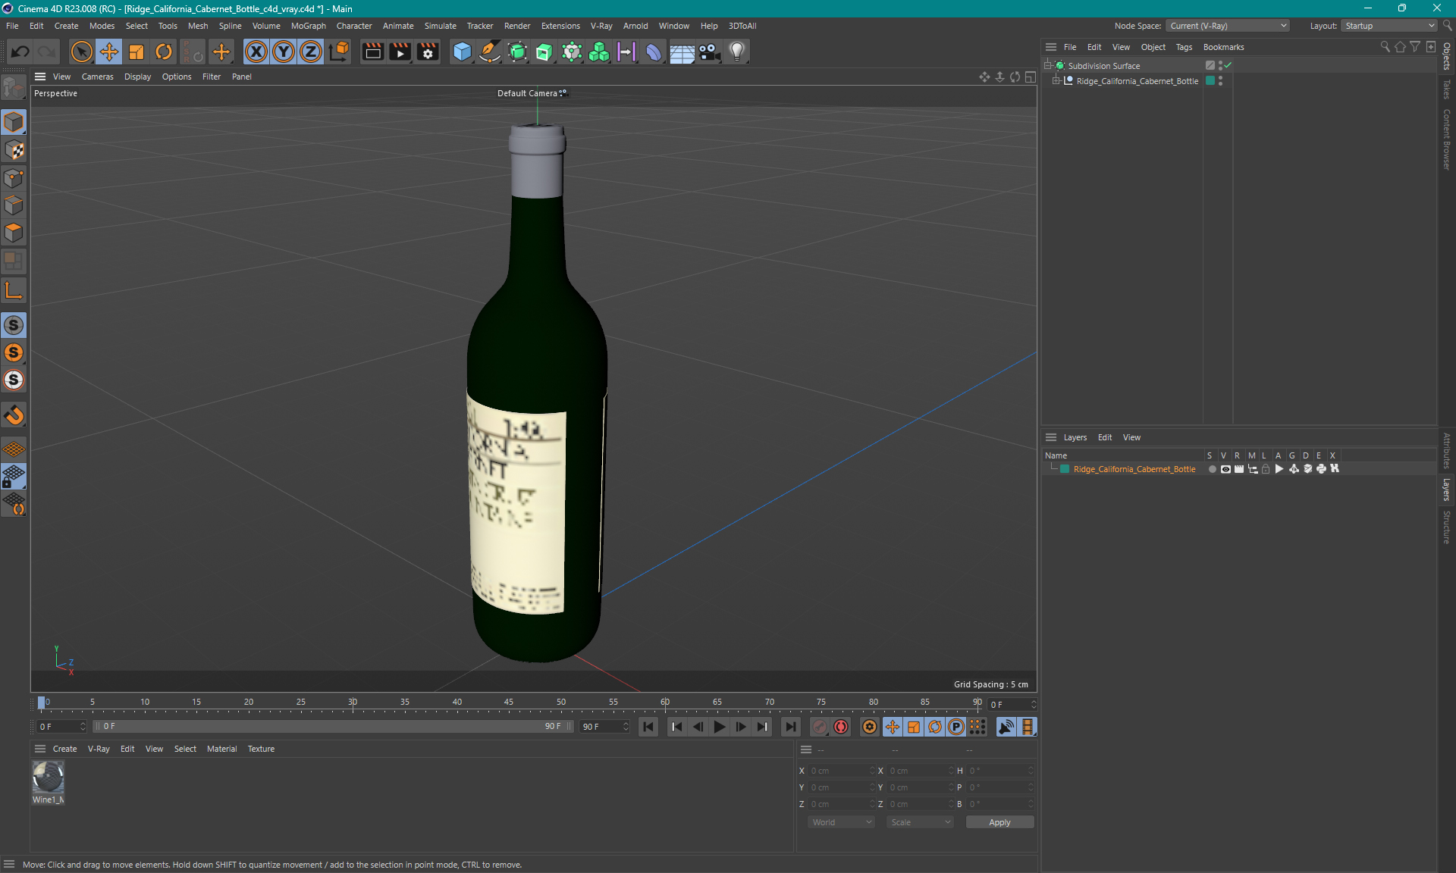Viewport: 1456px width, 873px height.
Task: Open the Object manager hamburger menu
Action: point(1051,47)
